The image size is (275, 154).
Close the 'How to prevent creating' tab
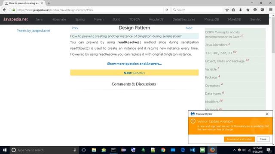pos(42,3)
